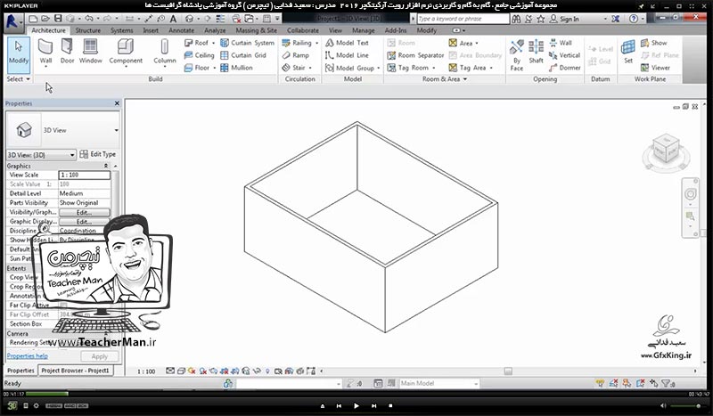Screen dimensions: 713x416
Task: Select the Wall tool in Build panel
Action: pos(45,52)
